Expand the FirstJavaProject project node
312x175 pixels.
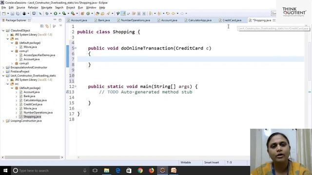pyautogui.click(x=3, y=71)
